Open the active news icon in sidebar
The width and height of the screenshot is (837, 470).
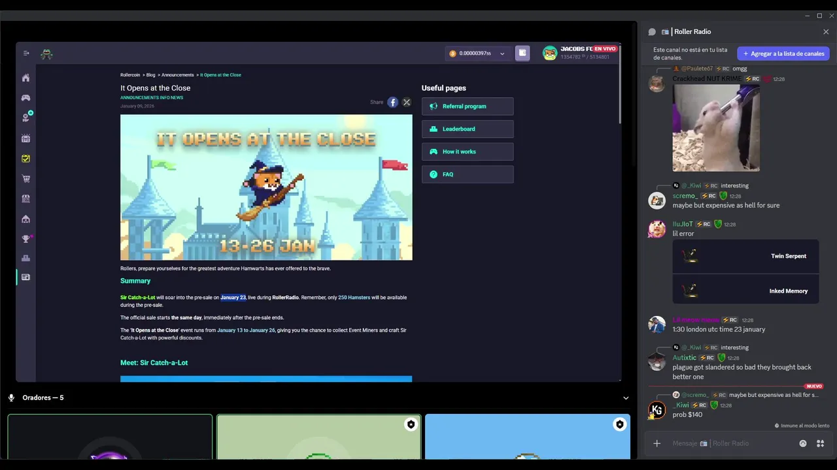coord(26,277)
